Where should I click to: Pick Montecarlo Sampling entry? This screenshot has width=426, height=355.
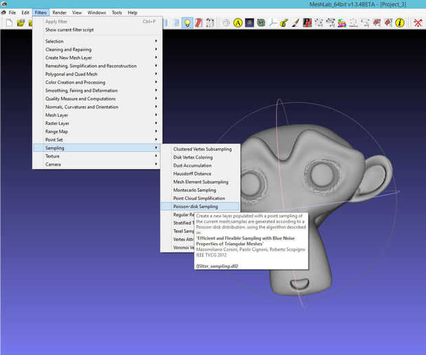click(194, 190)
